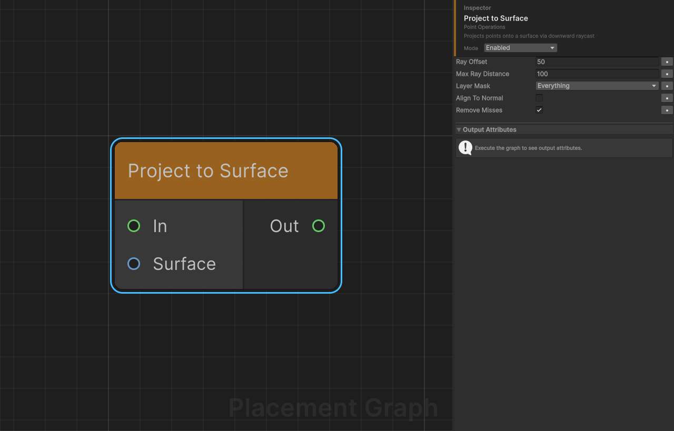Open the Mode dropdown set to Enabled
Image resolution: width=674 pixels, height=431 pixels.
point(520,48)
